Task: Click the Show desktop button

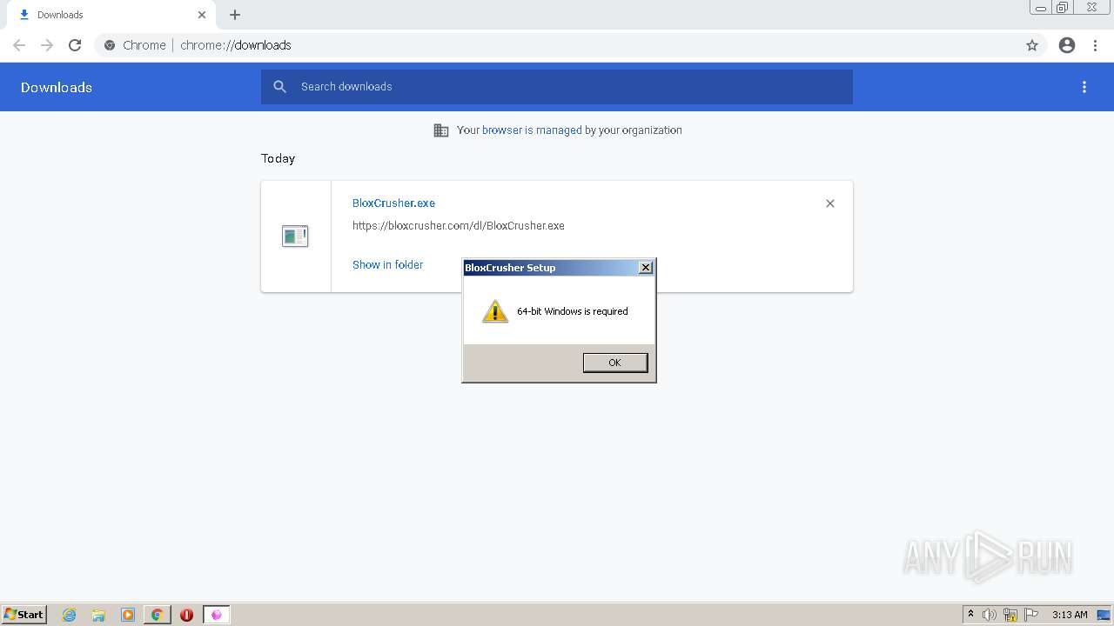Action: [x=1104, y=615]
